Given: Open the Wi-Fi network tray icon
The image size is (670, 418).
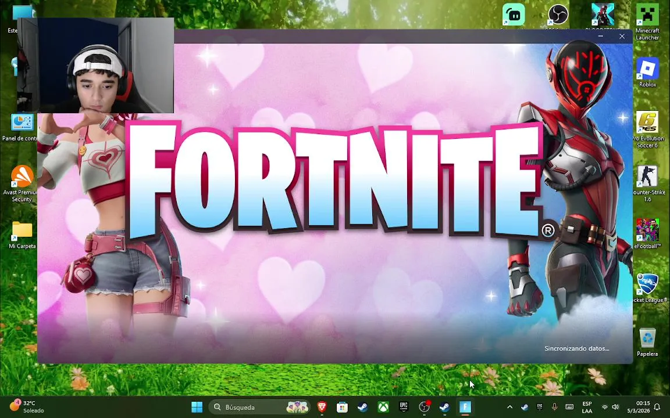Looking at the screenshot, I should 605,407.
